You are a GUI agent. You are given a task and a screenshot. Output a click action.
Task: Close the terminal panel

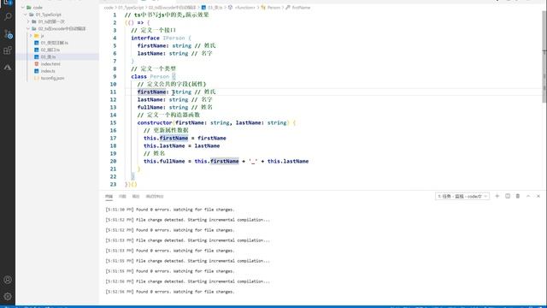pyautogui.click(x=538, y=196)
